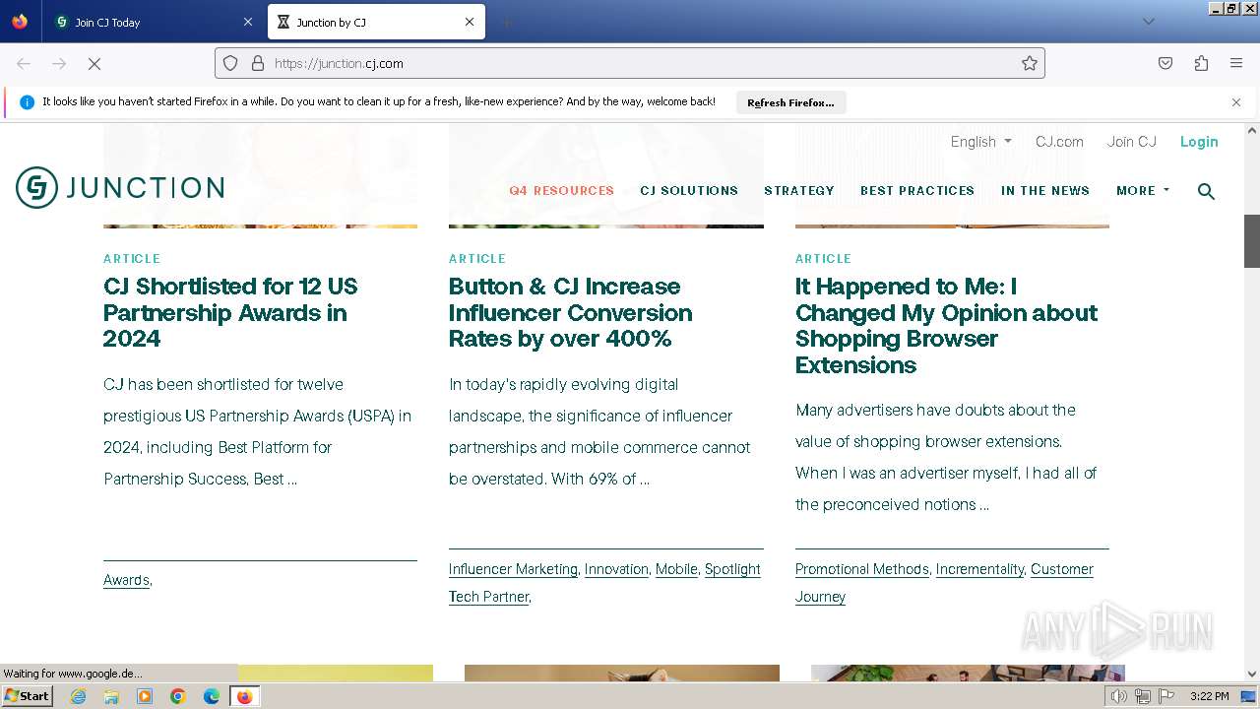This screenshot has height=709, width=1260.
Task: Go forward with the forward arrow
Action: (59, 63)
